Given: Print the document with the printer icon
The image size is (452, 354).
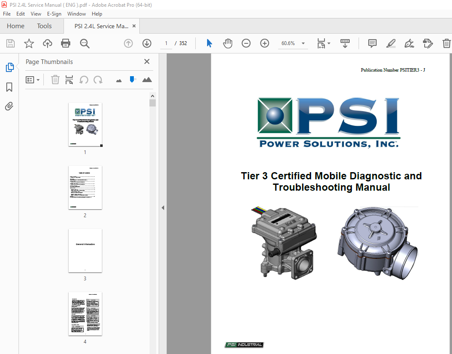Looking at the screenshot, I should point(66,43).
